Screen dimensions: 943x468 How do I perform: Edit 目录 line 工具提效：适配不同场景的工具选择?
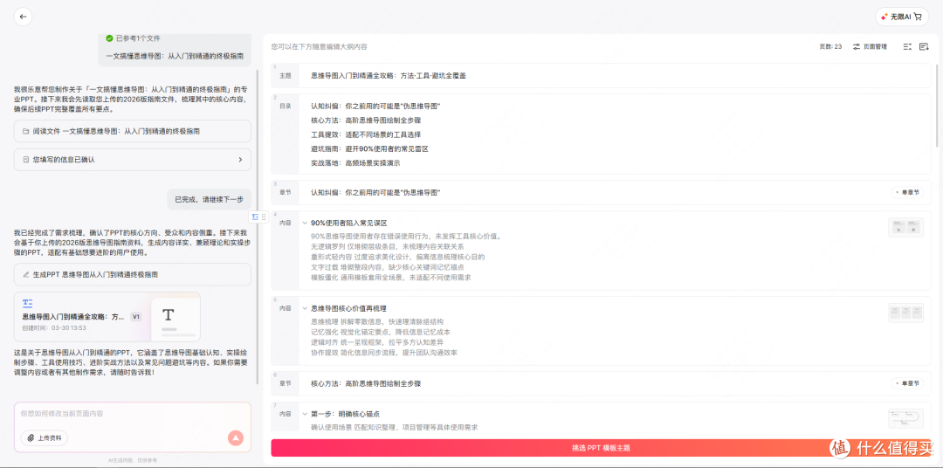click(366, 134)
